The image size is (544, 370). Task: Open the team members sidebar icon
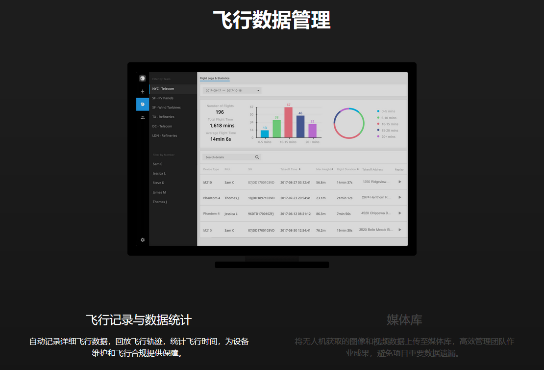[x=143, y=117]
